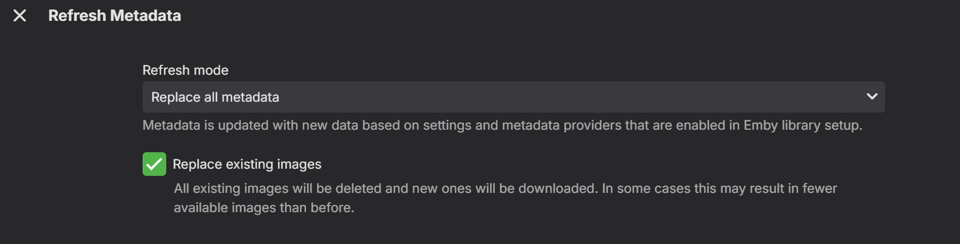Disable replacing existing images option
The height and width of the screenshot is (244, 960).
[154, 164]
